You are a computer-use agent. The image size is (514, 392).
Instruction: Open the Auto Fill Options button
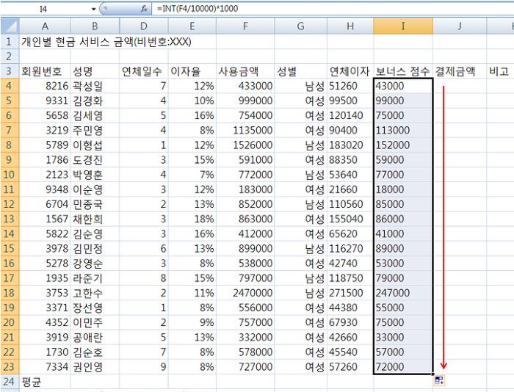439,381
